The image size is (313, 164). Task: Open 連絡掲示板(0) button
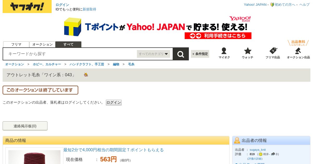[x=25, y=126]
